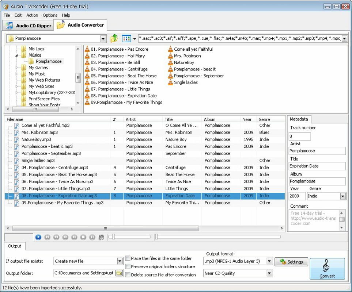Sort file list by Genre column header
352x292 pixels.
pos(270,119)
